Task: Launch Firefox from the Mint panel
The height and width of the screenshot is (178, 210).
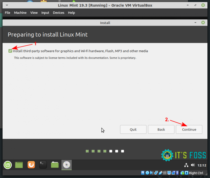Action: 31,165
